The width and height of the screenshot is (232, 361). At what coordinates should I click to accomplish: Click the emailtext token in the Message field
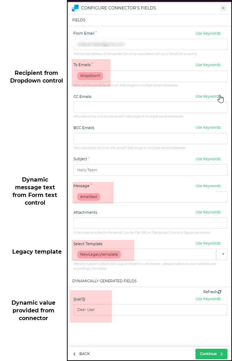click(88, 197)
